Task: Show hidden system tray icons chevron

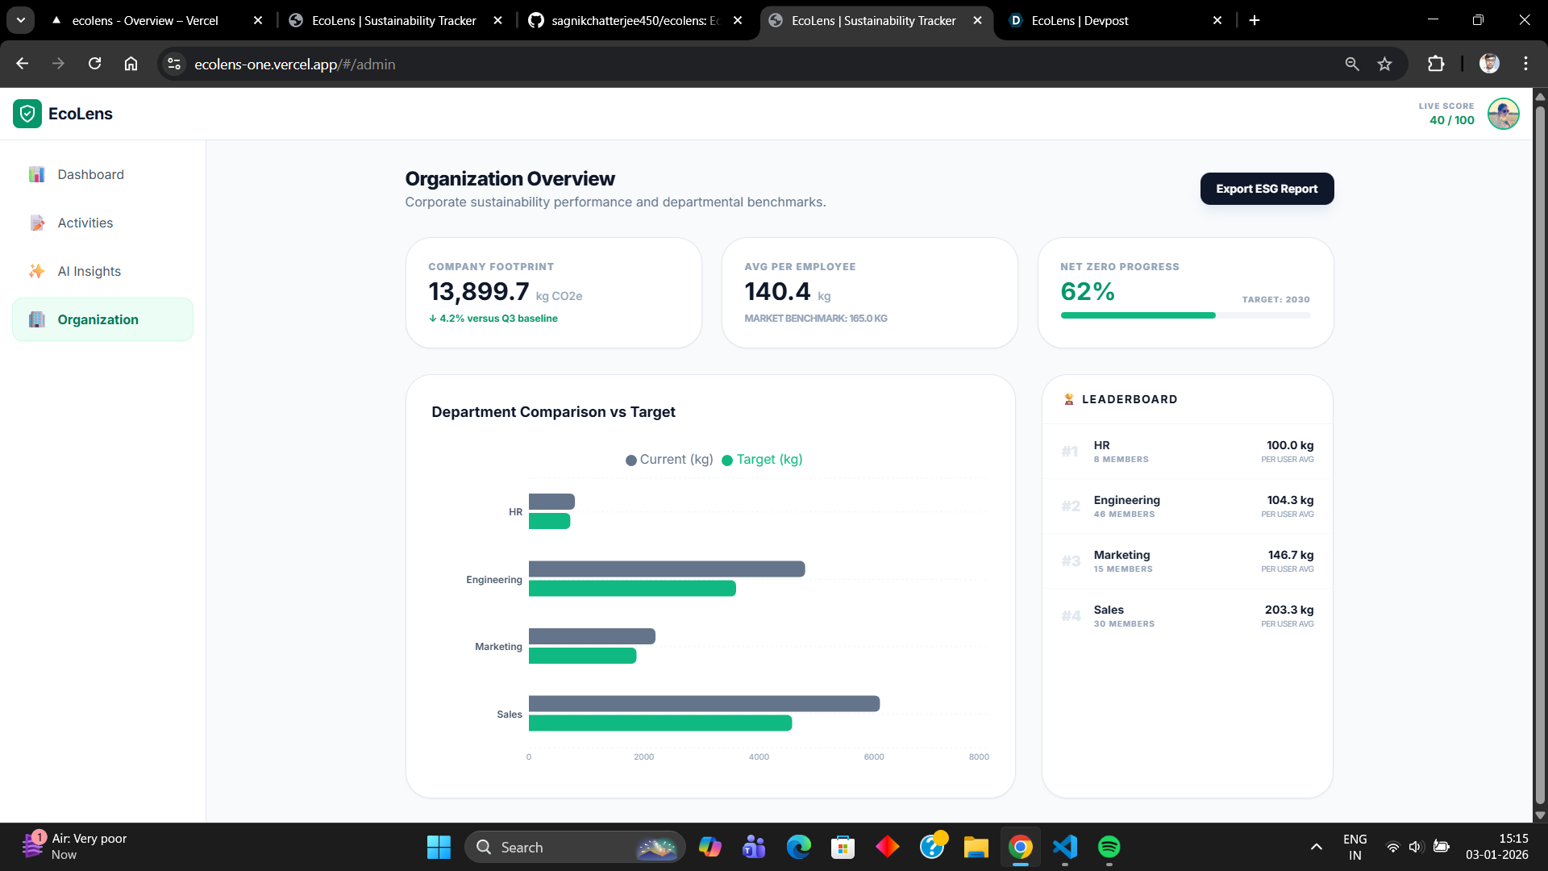Action: pyautogui.click(x=1316, y=847)
